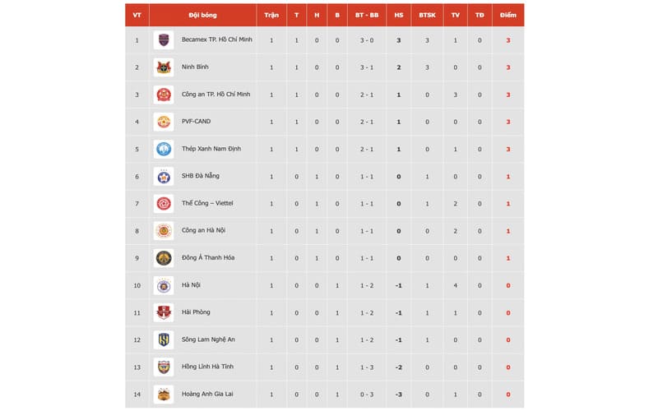This screenshot has height=411, width=658.
Task: Click the SHB Đà Nẵng logo
Action: [x=164, y=176]
